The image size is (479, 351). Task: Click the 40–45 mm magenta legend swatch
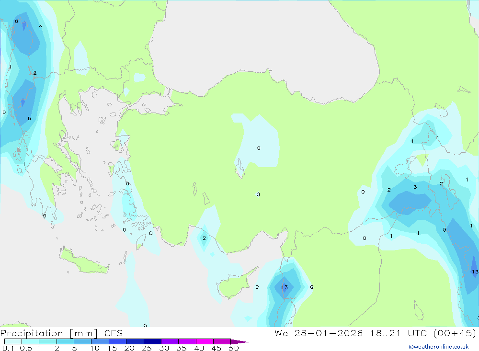(205, 341)
